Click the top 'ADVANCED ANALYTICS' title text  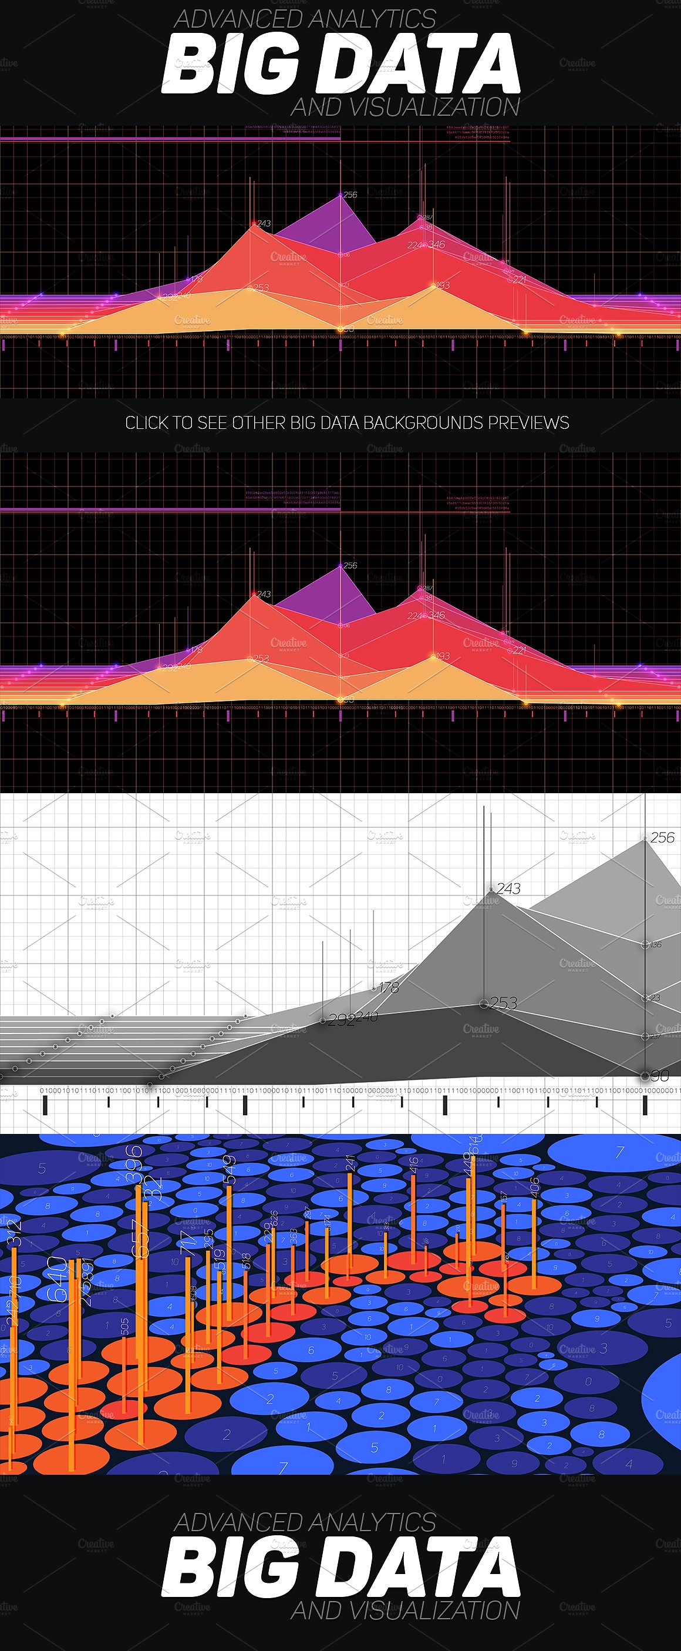point(305,19)
